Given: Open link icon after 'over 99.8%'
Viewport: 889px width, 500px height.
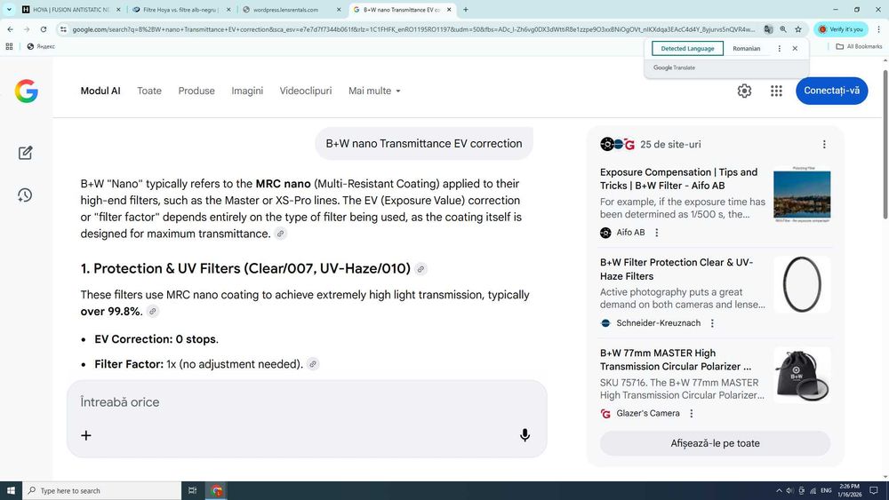Looking at the screenshot, I should coord(152,311).
